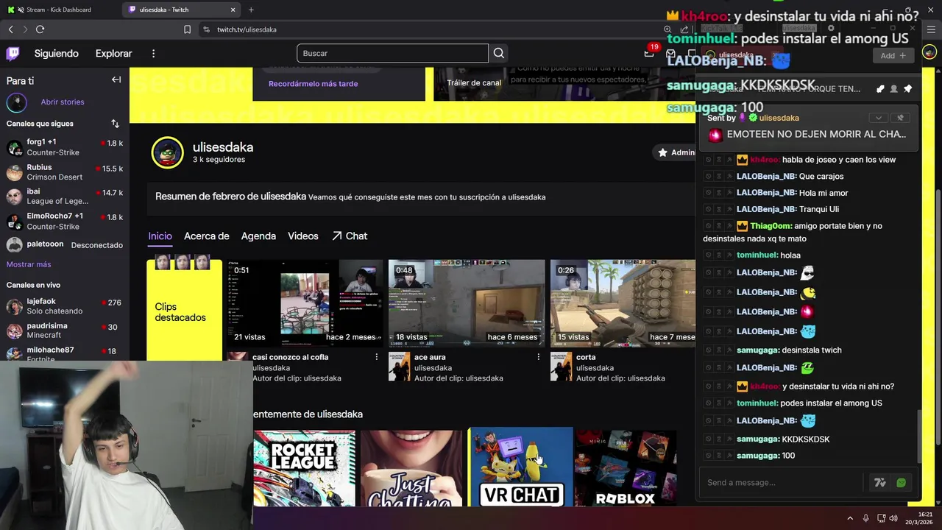
Task: Click the pin icon in KickTalk stream bar
Action: tap(907, 89)
